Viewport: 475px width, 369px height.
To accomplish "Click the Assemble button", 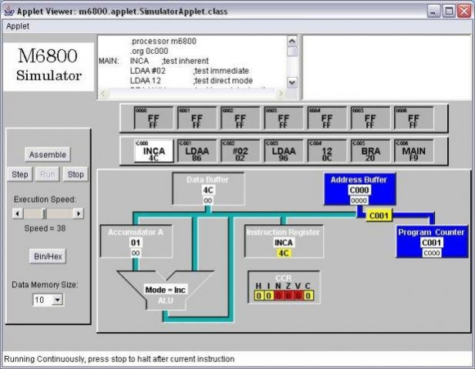I will [x=48, y=155].
